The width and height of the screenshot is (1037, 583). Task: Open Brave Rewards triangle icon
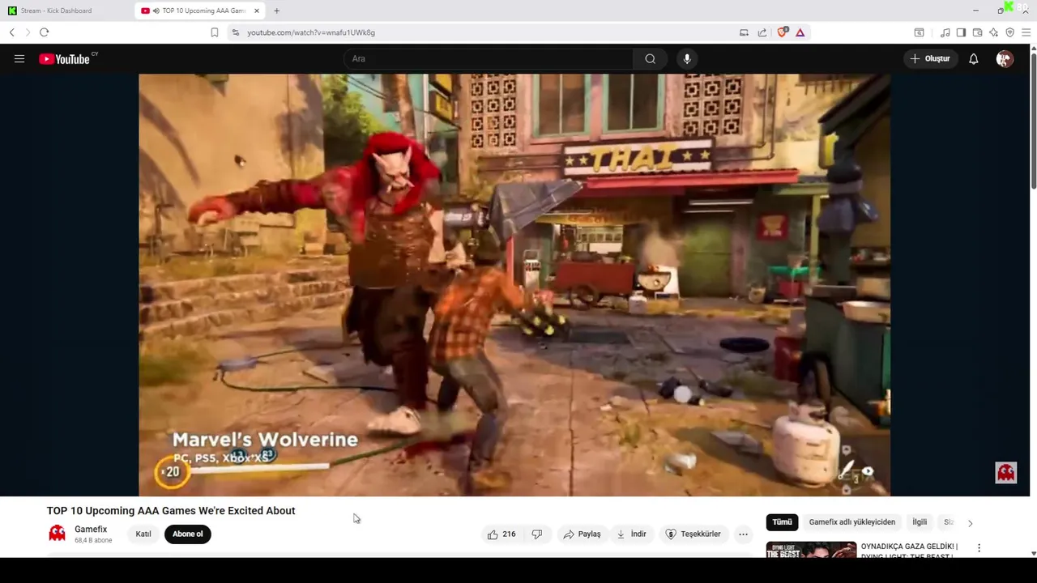[800, 32]
